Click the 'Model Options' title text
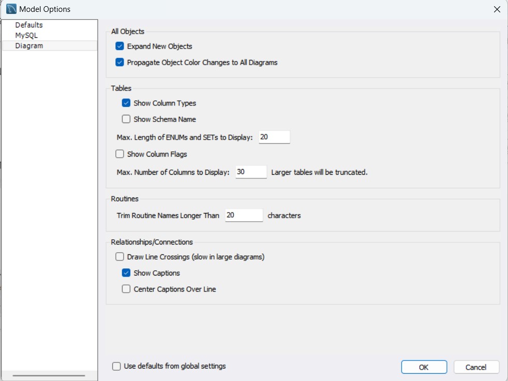This screenshot has height=381, width=508. pos(44,9)
